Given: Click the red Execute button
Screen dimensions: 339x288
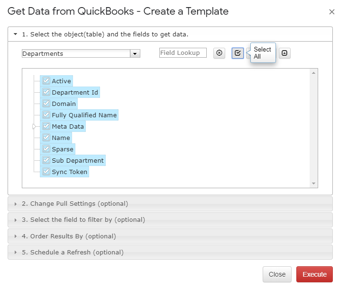Looking at the screenshot, I should click(x=314, y=274).
